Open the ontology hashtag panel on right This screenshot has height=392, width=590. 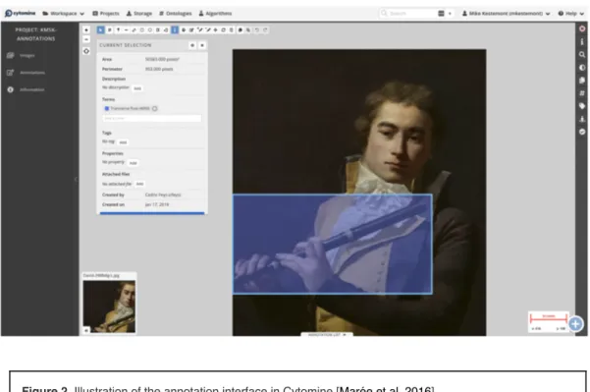(582, 93)
